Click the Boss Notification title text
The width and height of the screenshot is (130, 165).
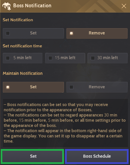[x=32, y=6]
